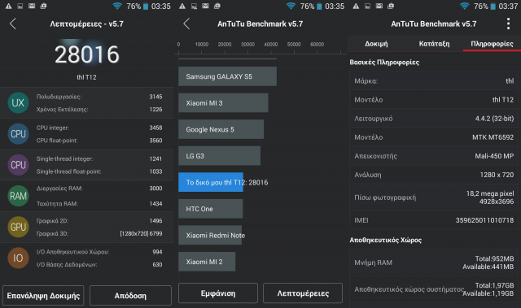Tap the briefcase notification icon in the third status bar
The width and height of the screenshot is (521, 308).
point(391,6)
